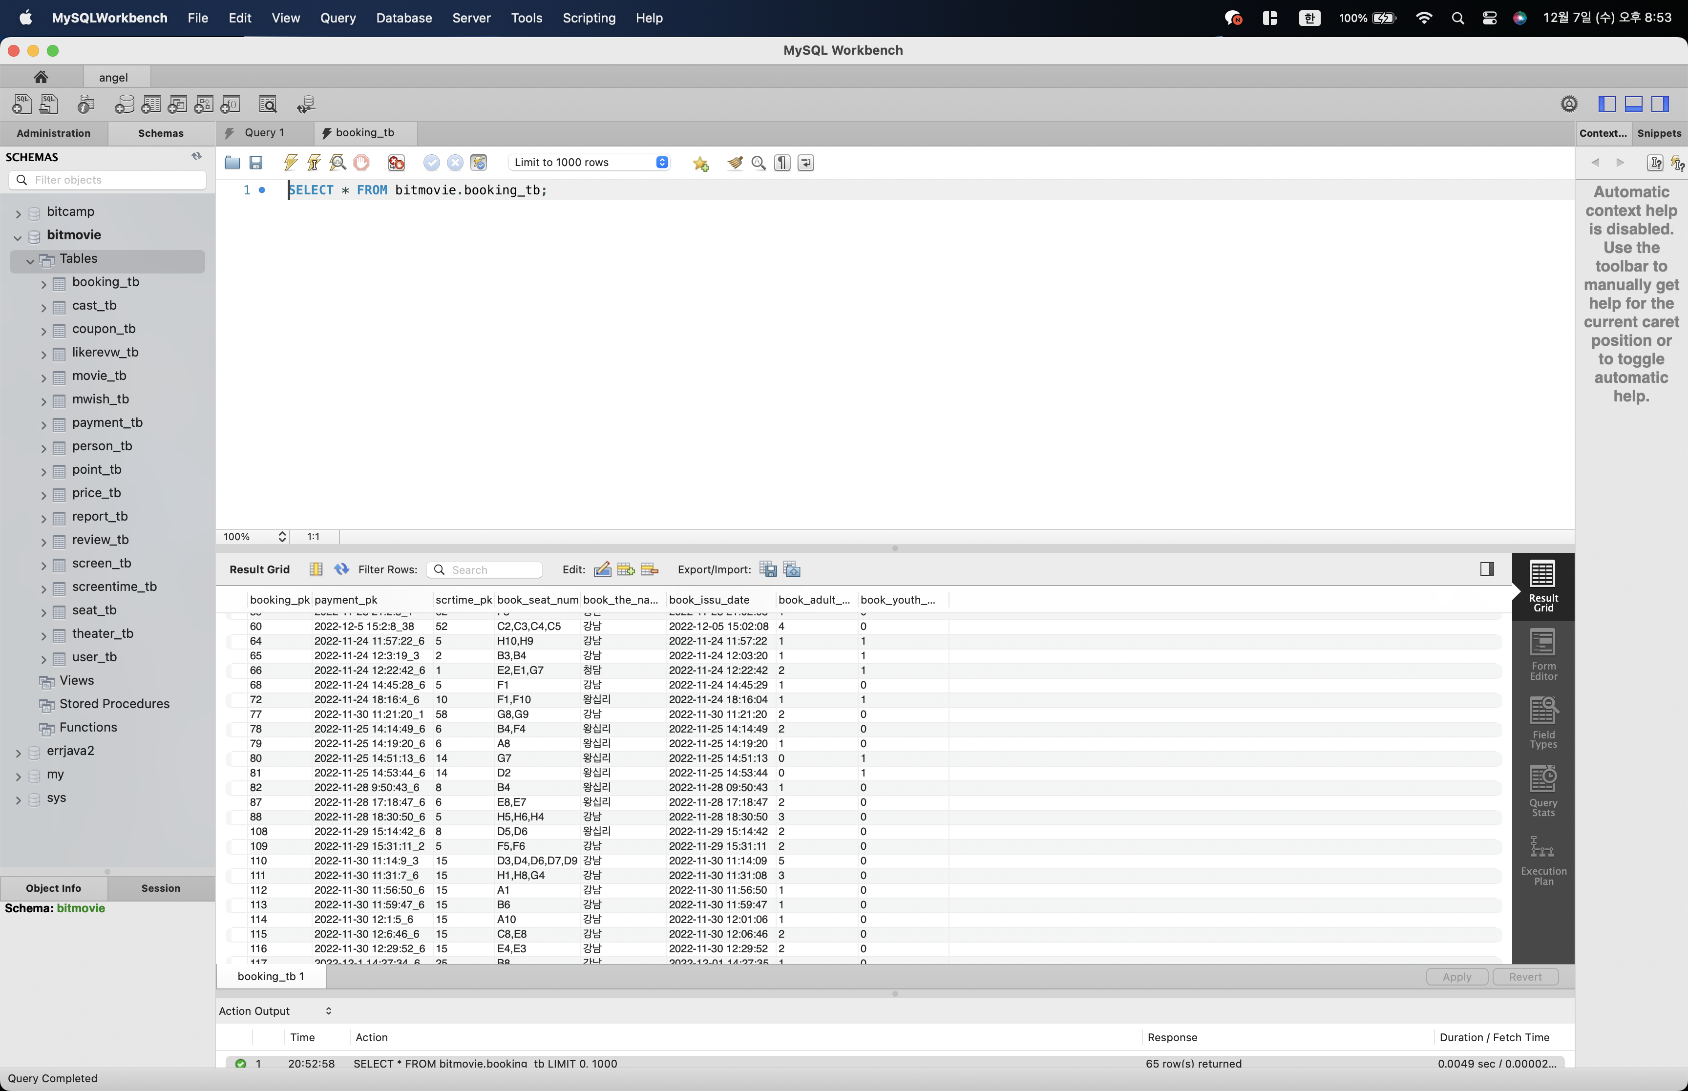Switch to the Query 1 tab

[x=264, y=132]
